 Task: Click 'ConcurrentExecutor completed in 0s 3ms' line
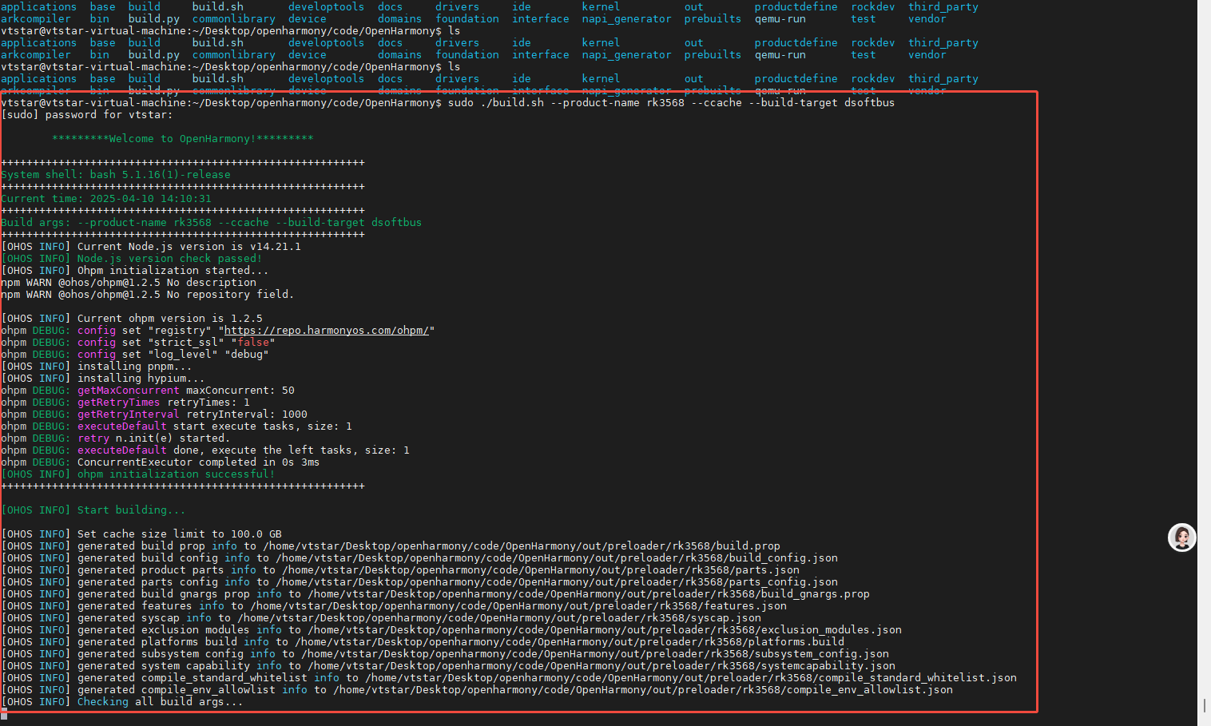[161, 462]
